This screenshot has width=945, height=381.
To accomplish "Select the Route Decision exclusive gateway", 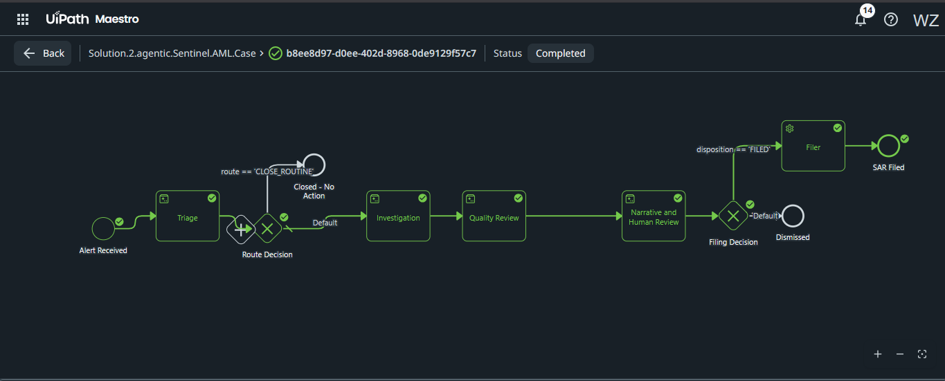I will click(267, 229).
